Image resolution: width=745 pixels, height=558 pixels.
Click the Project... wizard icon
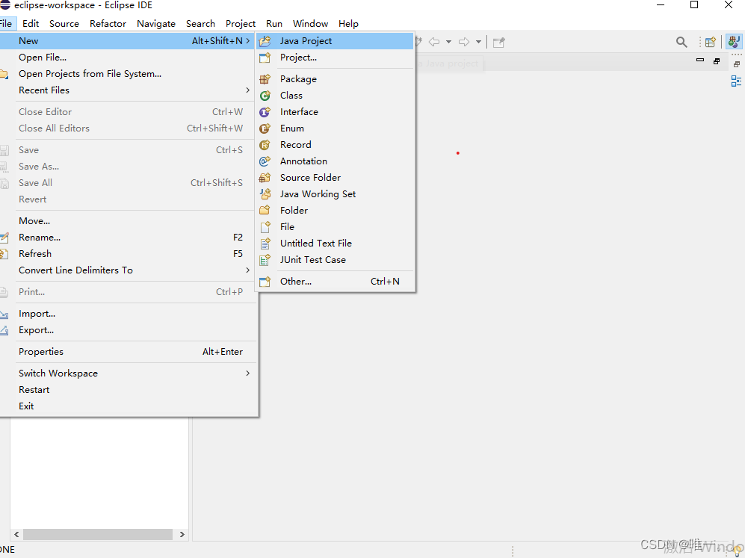265,58
